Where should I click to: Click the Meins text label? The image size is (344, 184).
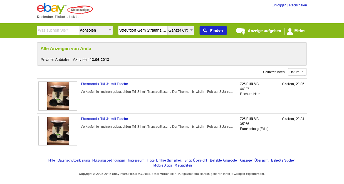click(x=300, y=31)
